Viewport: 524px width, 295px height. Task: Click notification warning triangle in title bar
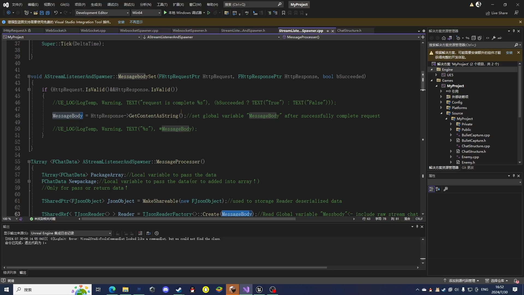tap(472, 4)
